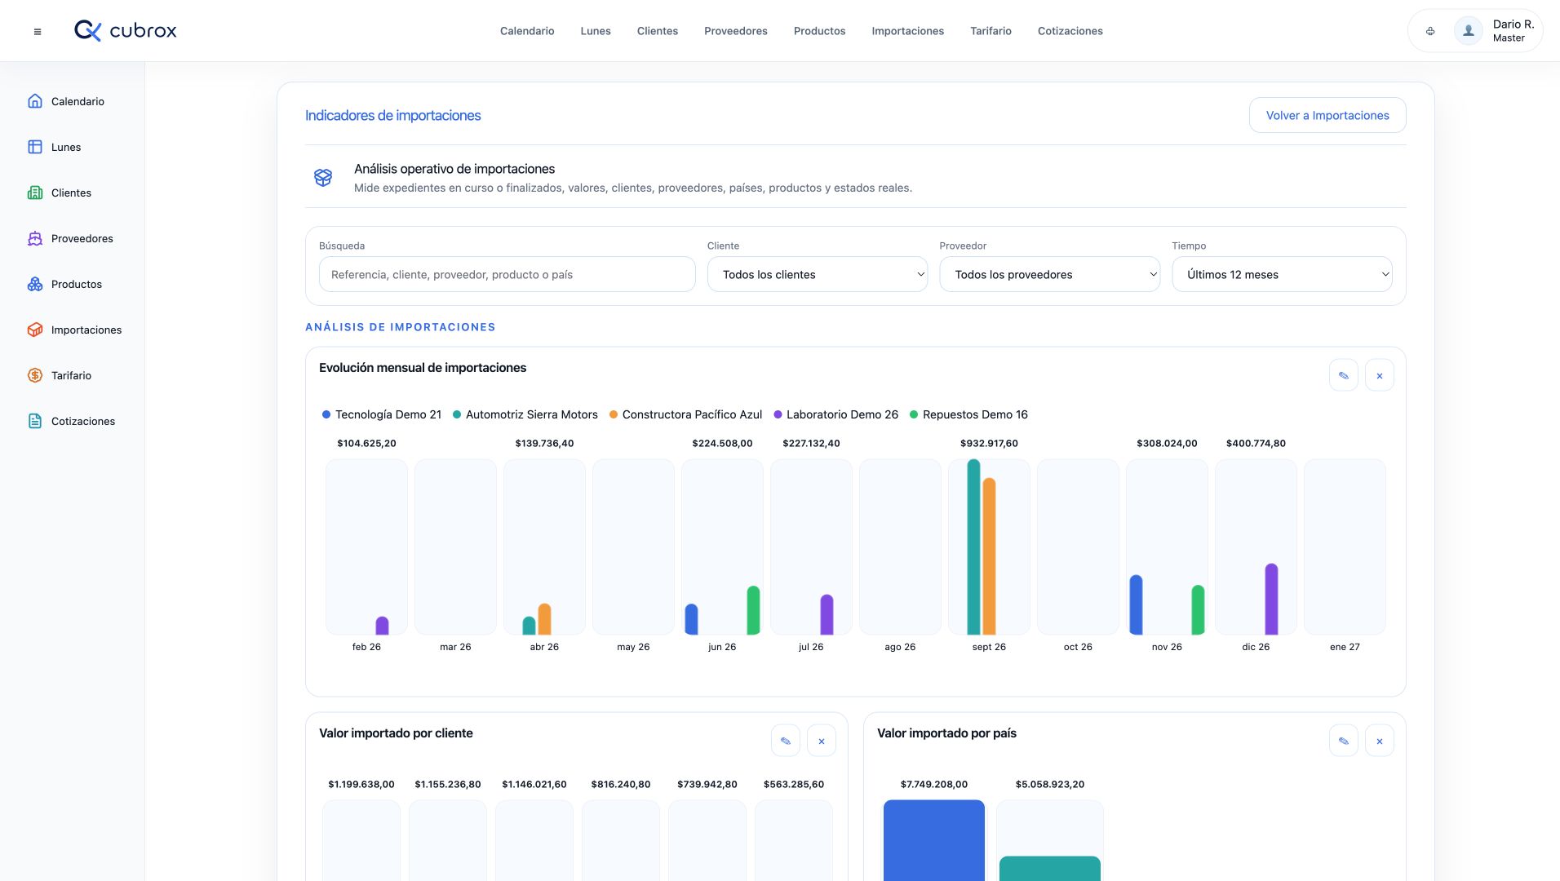Open the Tarifario link in the sidebar
The height and width of the screenshot is (881, 1560).
71,375
